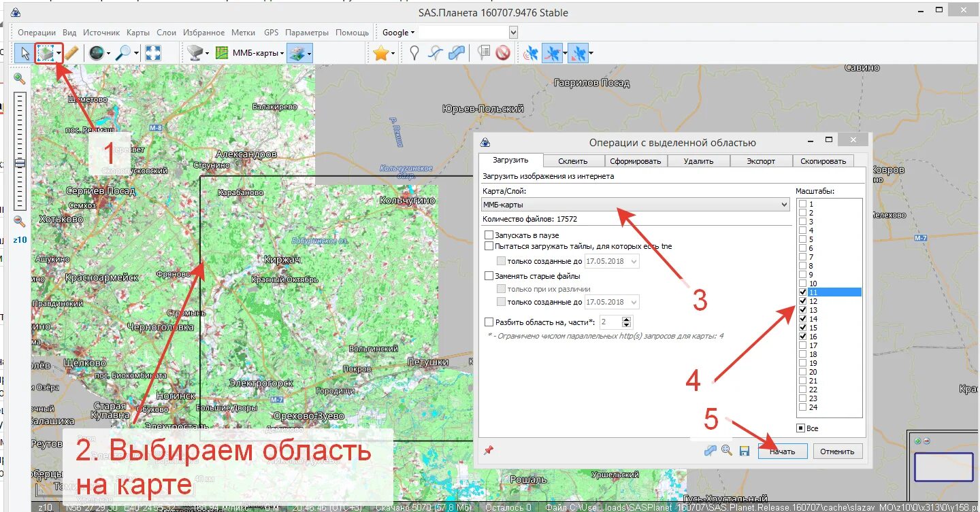Open the Параметры menu
Image resolution: width=980 pixels, height=512 pixels.
(x=307, y=32)
